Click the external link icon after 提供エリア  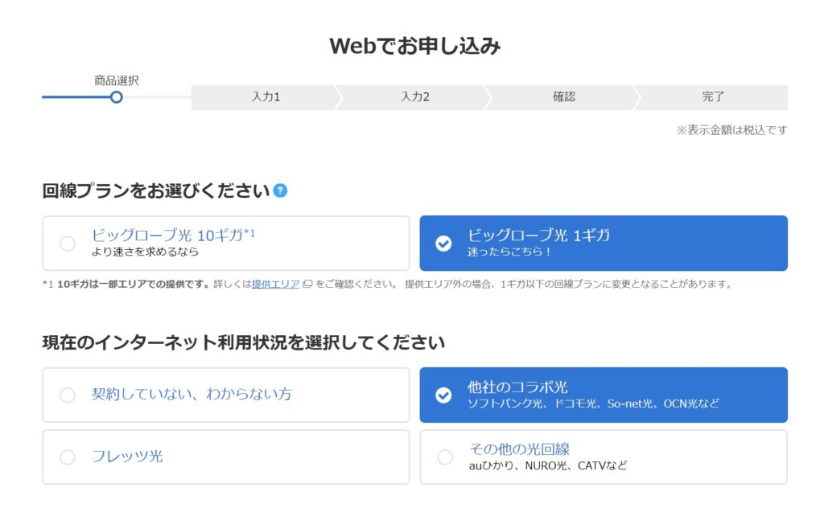pos(307,285)
